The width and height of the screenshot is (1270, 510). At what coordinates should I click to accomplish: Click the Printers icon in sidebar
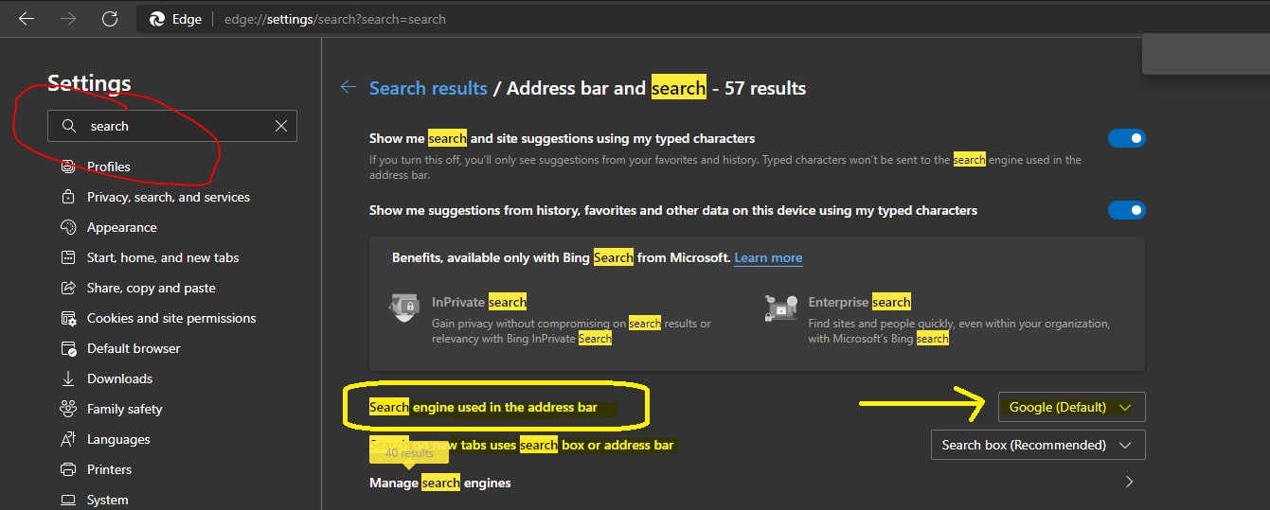pos(68,469)
